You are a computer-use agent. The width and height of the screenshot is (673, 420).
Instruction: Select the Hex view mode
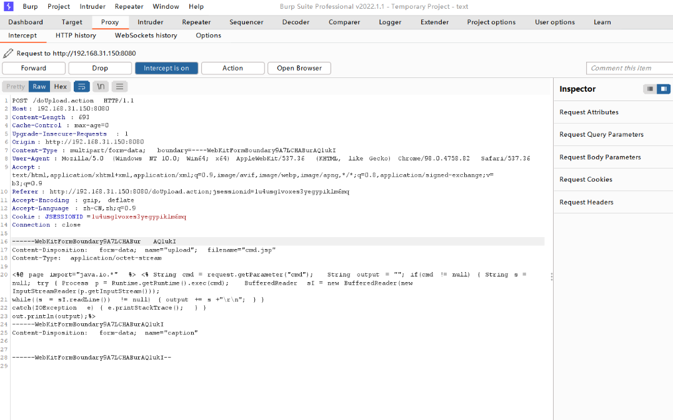point(60,87)
